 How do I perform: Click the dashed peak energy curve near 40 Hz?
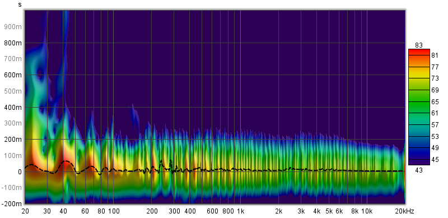(66, 161)
